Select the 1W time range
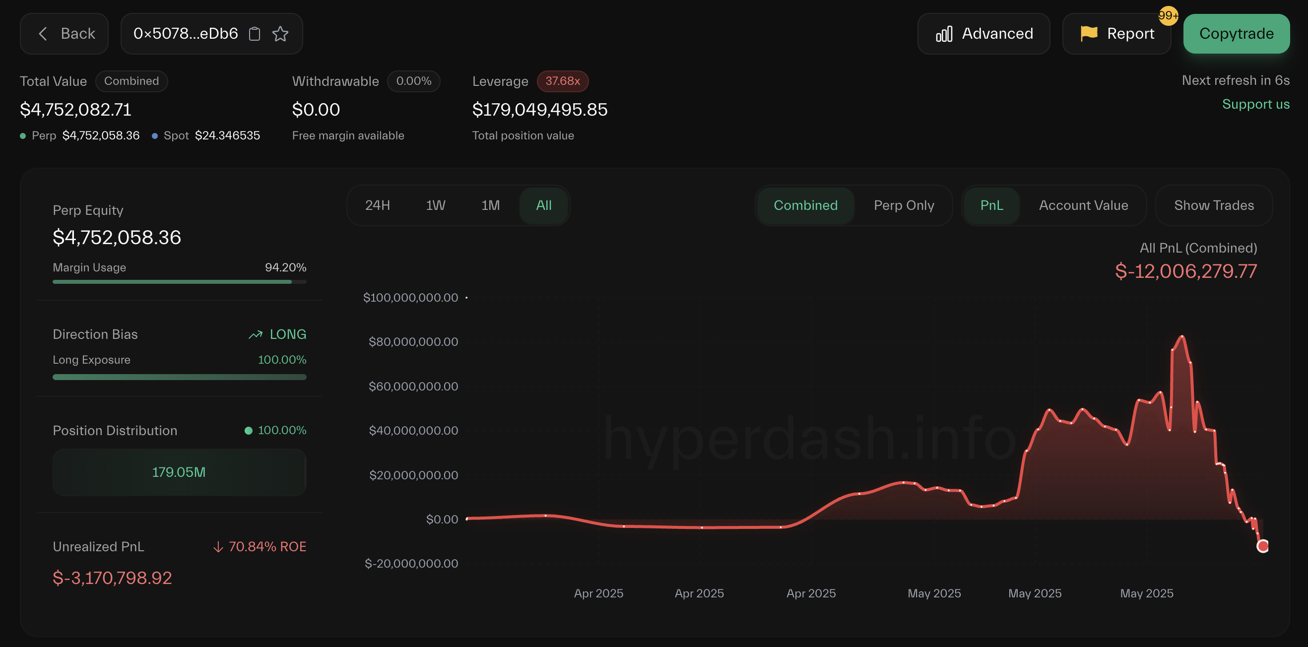 point(435,205)
